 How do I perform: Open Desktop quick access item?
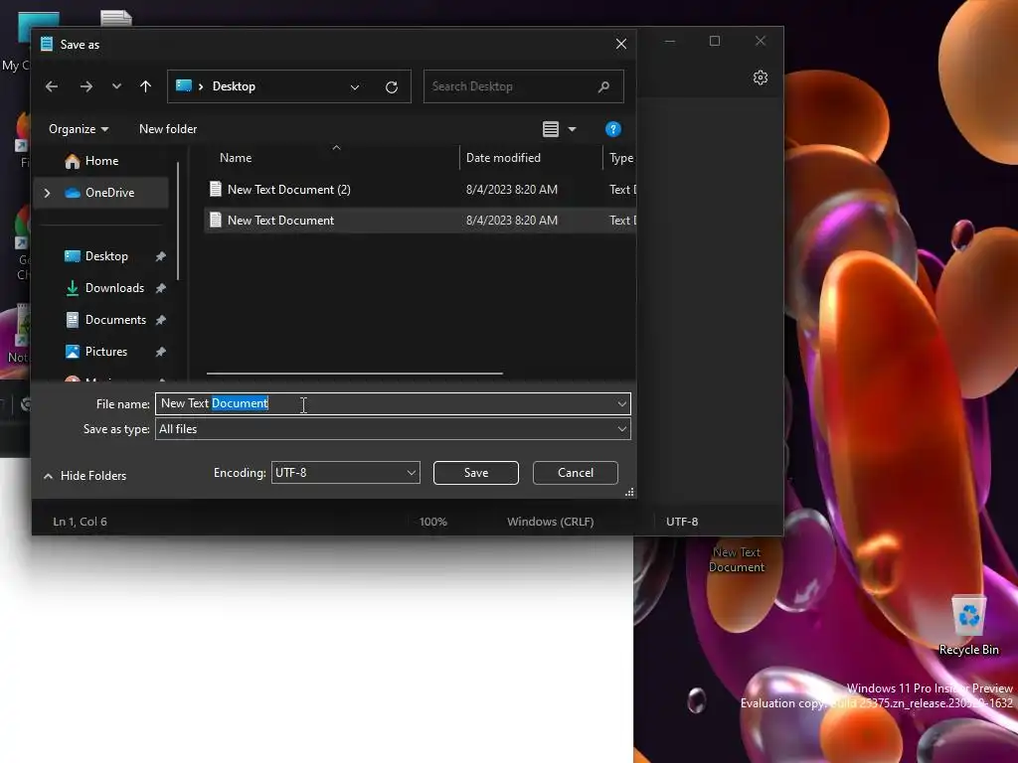[x=105, y=256]
